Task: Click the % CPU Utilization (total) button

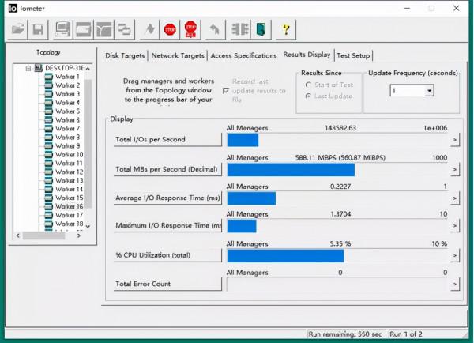Action: (x=168, y=255)
